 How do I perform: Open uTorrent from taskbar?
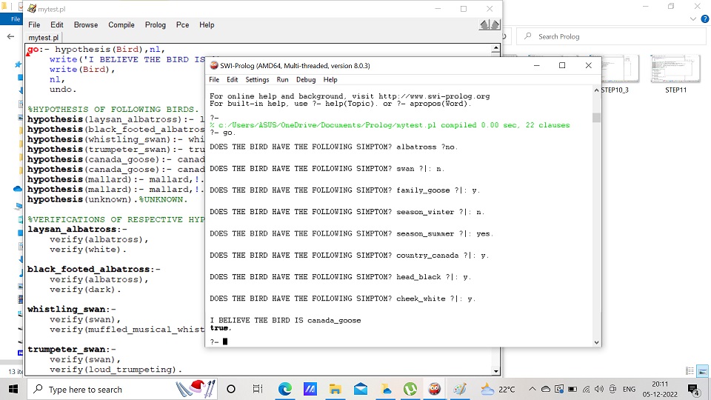click(410, 389)
